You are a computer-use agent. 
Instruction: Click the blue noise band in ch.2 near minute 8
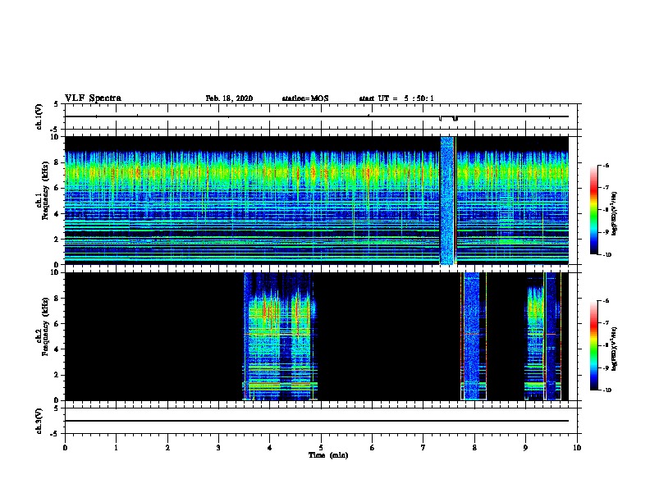(x=472, y=336)
